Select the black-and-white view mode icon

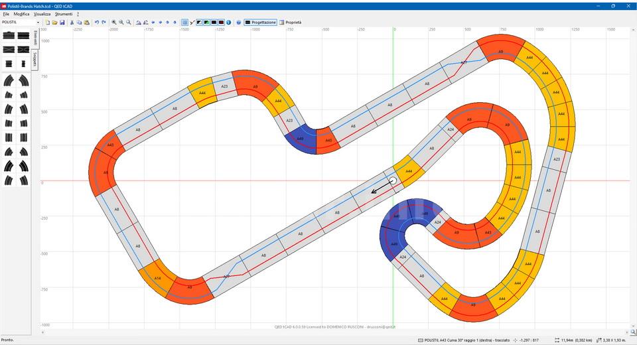(x=200, y=23)
